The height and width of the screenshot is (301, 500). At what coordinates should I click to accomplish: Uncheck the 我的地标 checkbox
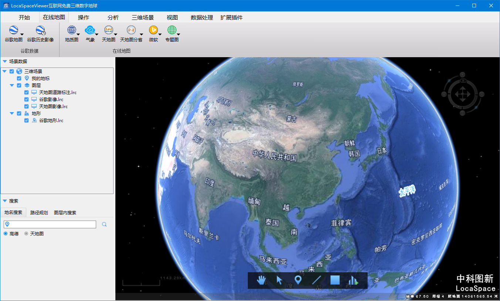[x=19, y=78]
